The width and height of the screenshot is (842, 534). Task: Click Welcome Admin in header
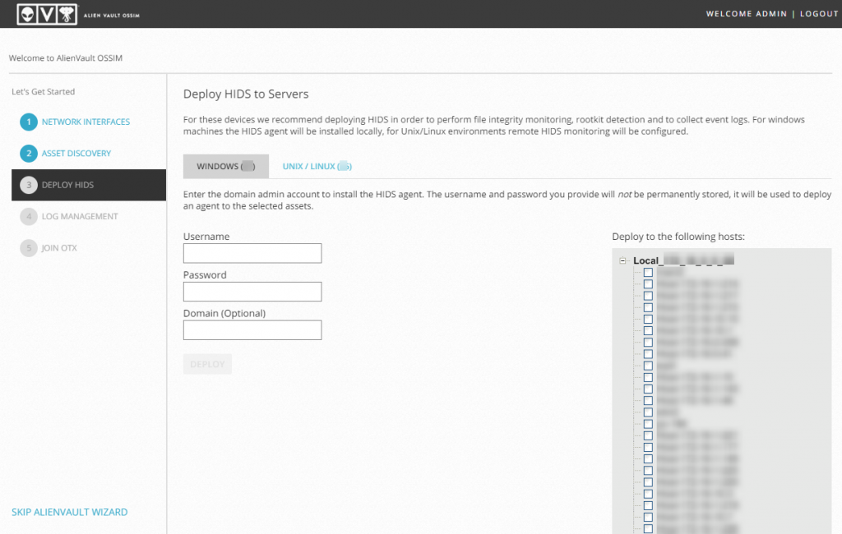tap(747, 14)
